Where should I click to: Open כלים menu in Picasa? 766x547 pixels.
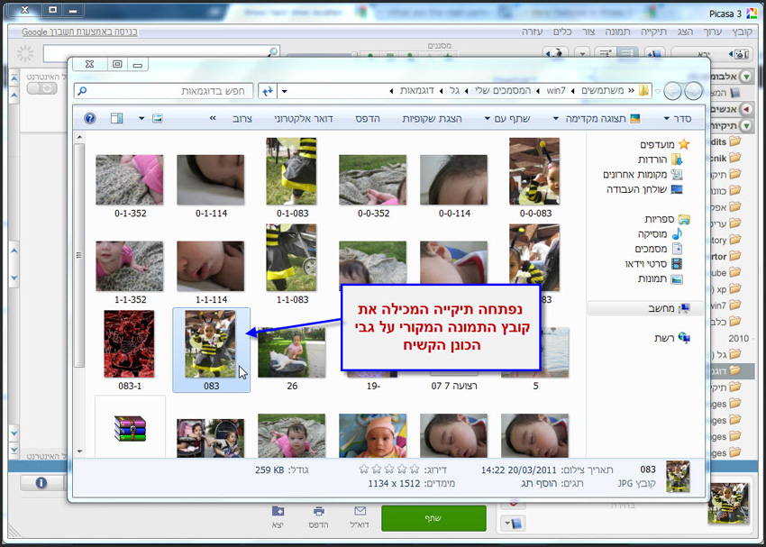point(562,32)
